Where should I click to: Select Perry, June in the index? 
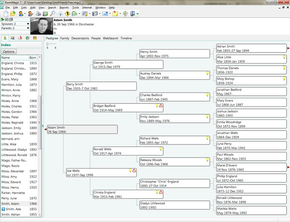point(19,198)
